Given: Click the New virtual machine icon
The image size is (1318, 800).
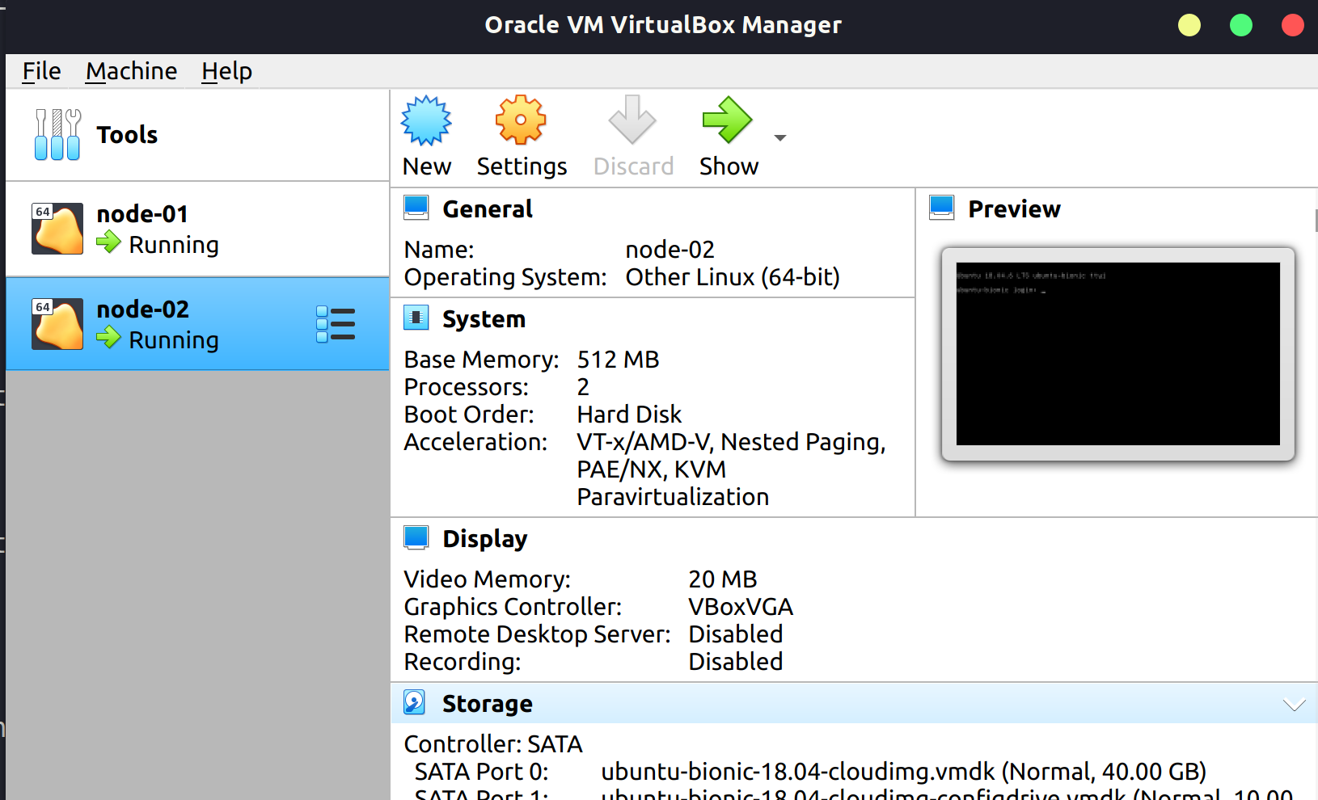Looking at the screenshot, I should 426,121.
